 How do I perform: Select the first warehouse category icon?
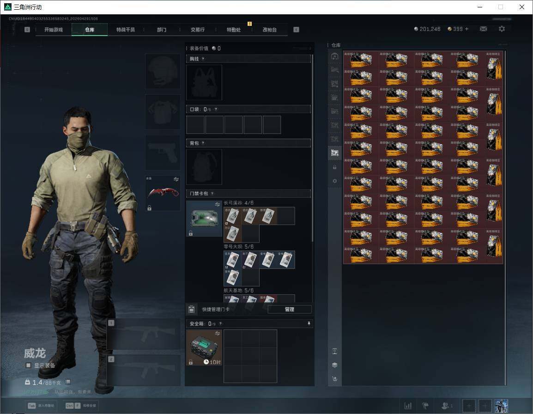334,56
